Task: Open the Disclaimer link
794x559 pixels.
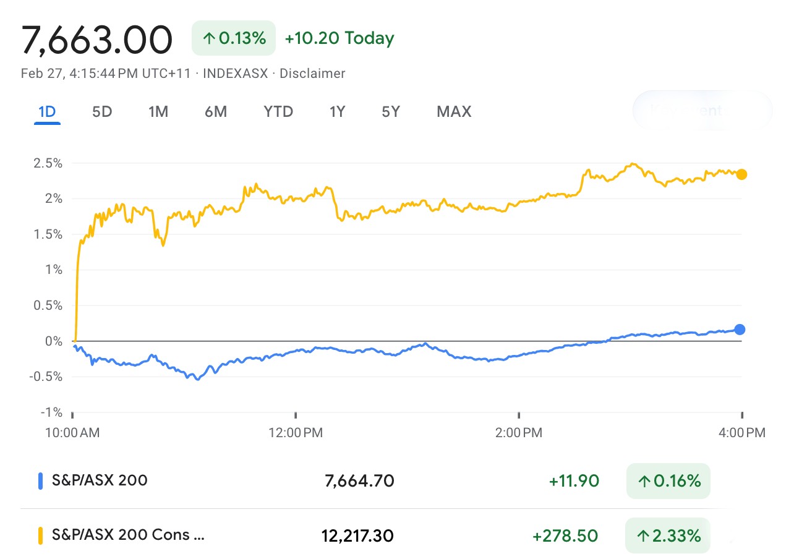Action: [x=312, y=74]
